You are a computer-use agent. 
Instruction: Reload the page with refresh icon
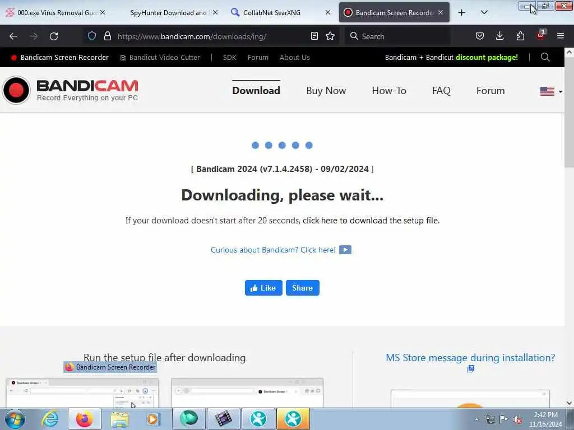[x=54, y=36]
